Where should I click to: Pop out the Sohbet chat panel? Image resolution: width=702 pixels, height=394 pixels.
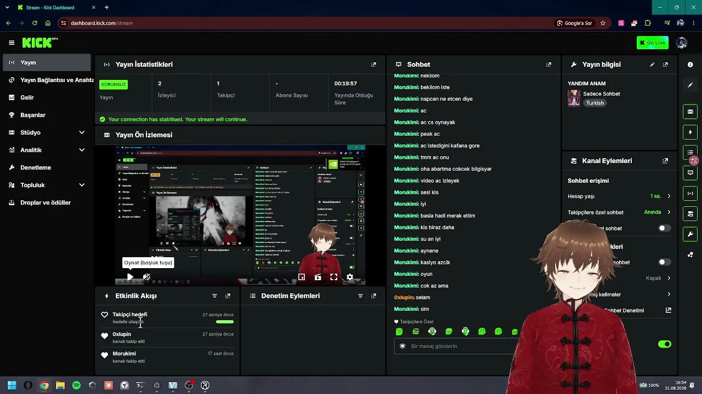(x=548, y=65)
